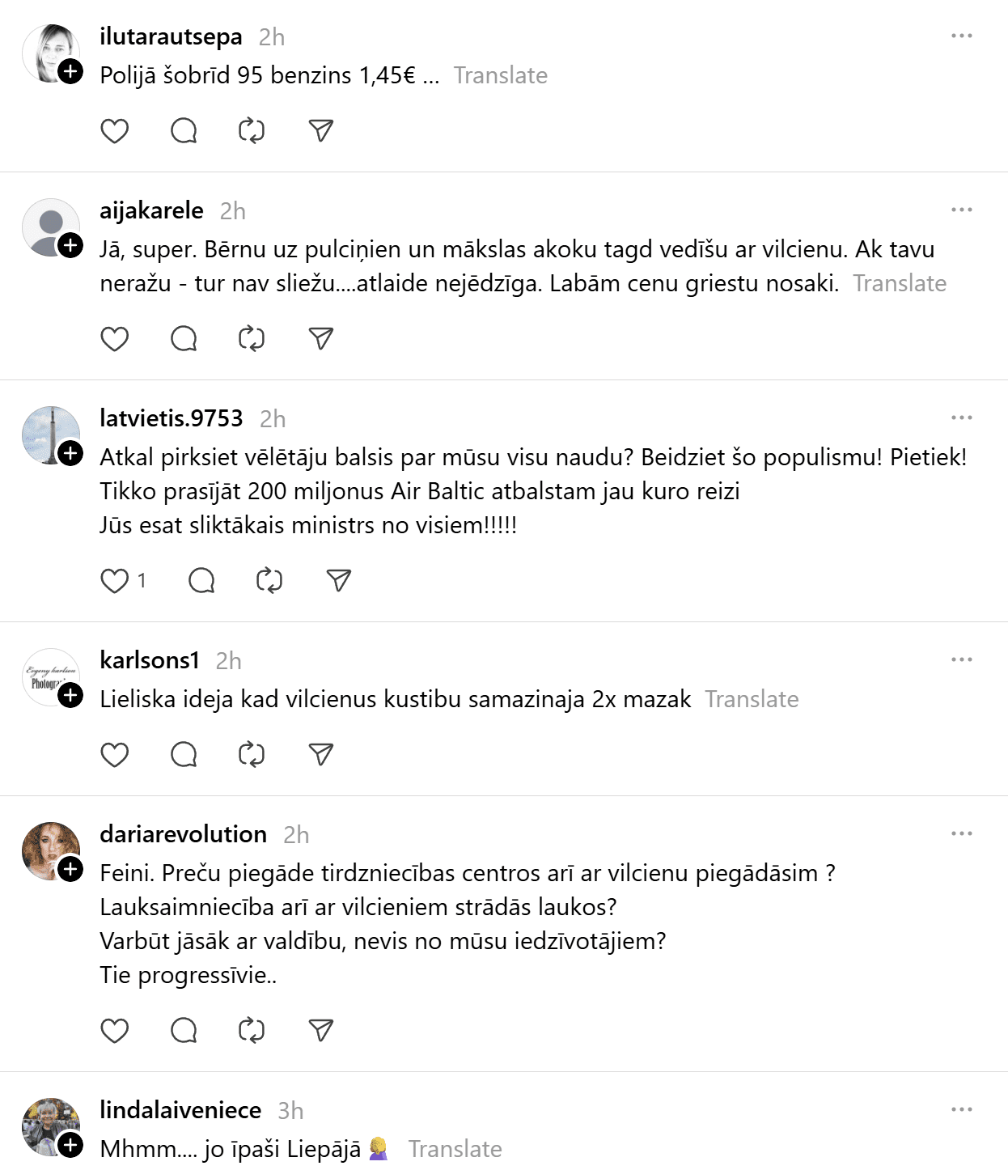The height and width of the screenshot is (1170, 1008).
Task: Open more options menu for lindalaiveniece's comment
Action: click(961, 1110)
